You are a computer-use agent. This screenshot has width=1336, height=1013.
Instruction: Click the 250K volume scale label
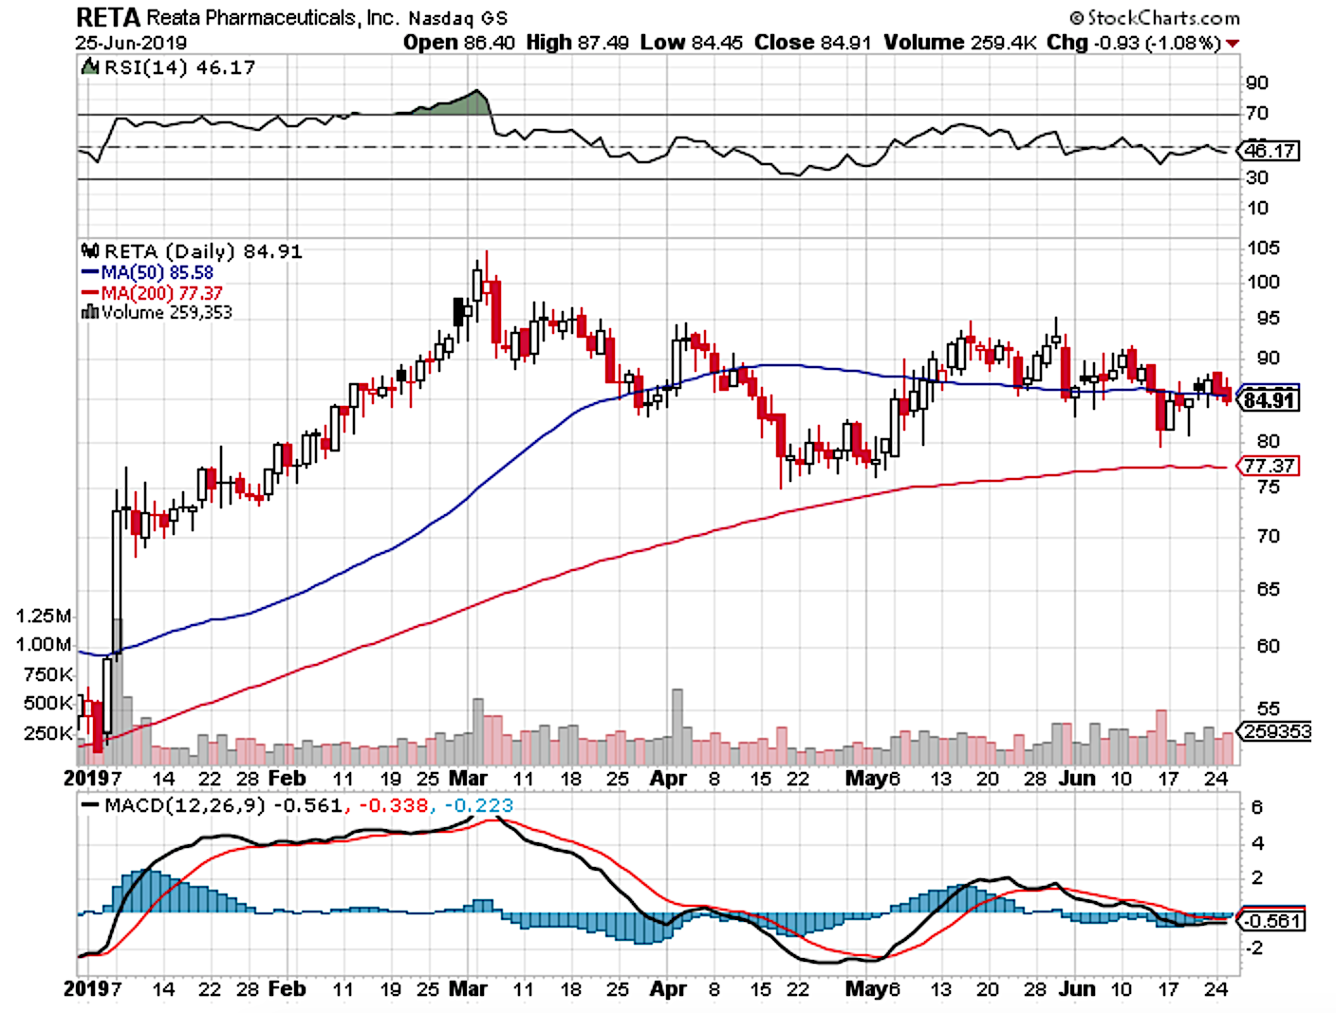click(x=47, y=733)
